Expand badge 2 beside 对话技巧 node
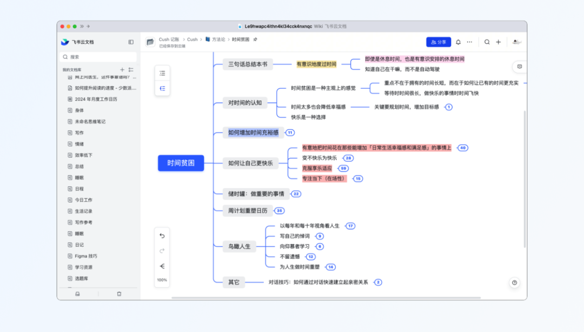This screenshot has height=332, width=584. pyautogui.click(x=378, y=282)
